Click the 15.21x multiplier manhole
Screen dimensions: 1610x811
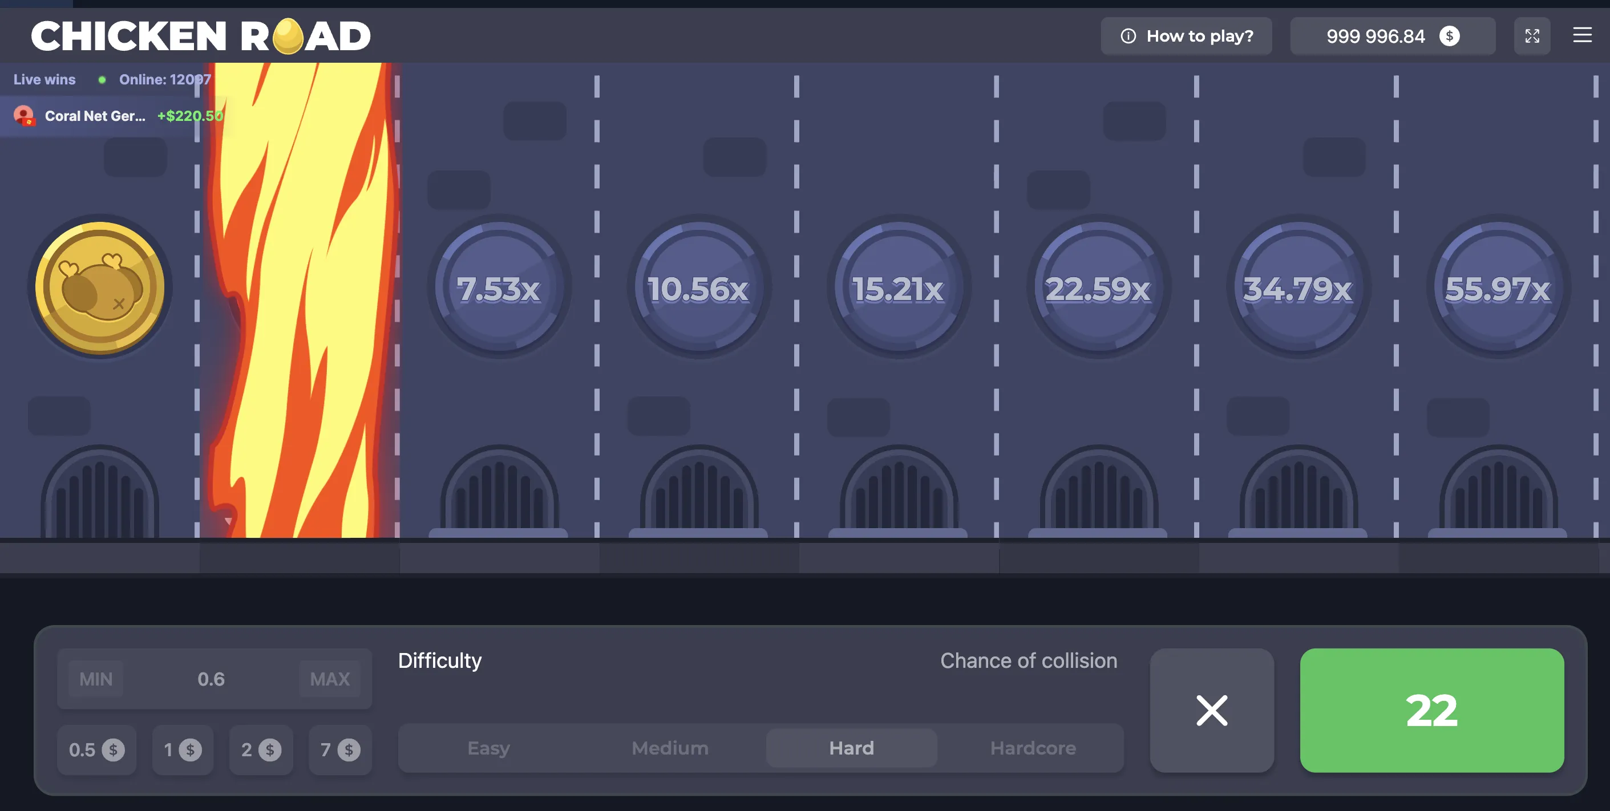pyautogui.click(x=898, y=287)
